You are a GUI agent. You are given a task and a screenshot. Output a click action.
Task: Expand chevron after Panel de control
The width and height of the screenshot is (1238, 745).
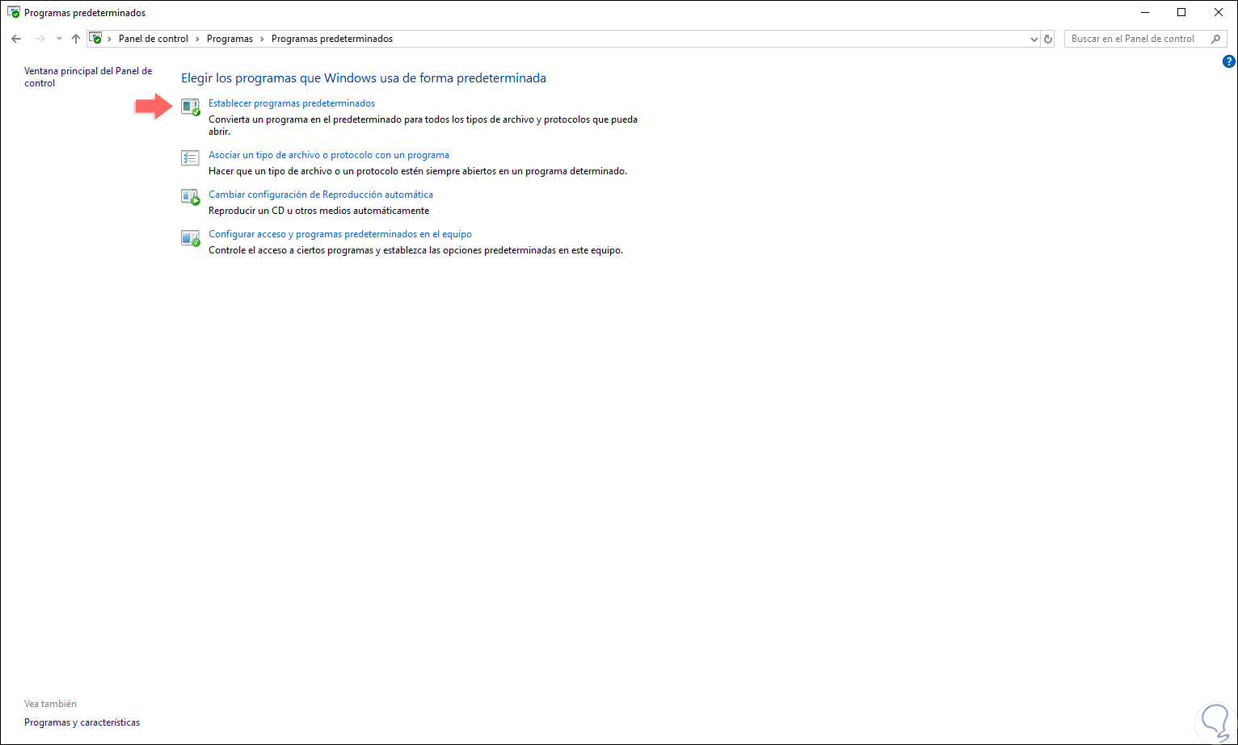(198, 39)
